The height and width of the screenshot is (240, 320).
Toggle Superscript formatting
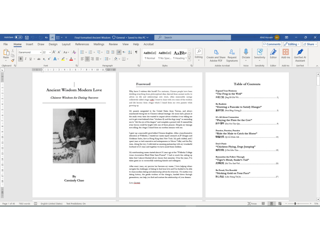click(49, 59)
